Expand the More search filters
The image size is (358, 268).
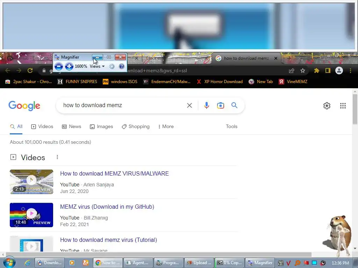click(166, 126)
